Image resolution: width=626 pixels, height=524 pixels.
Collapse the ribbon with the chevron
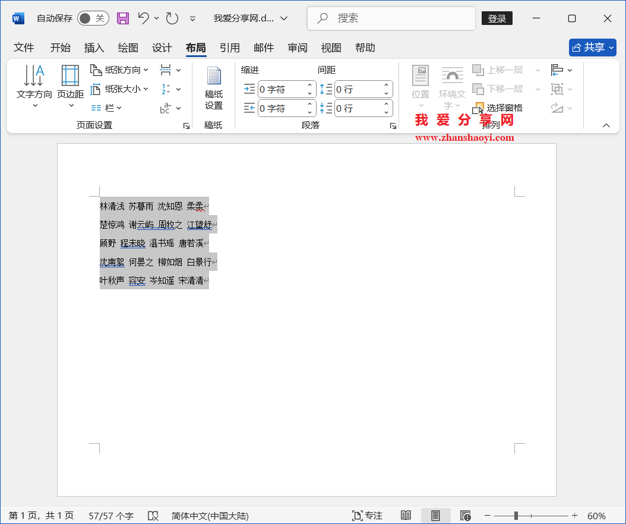(606, 125)
